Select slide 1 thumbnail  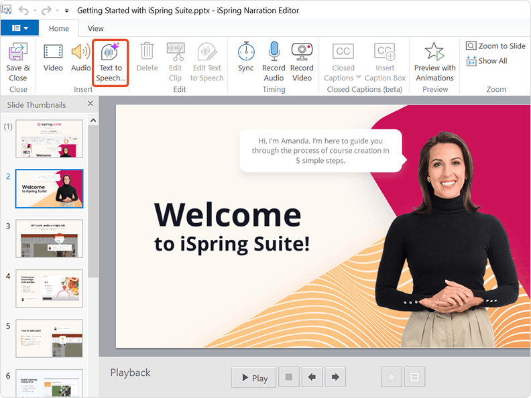[x=49, y=139]
